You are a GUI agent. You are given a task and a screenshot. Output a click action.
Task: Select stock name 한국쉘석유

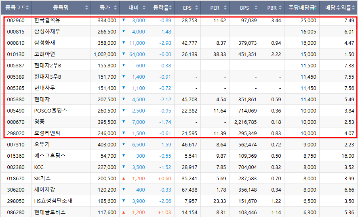[x=47, y=20]
